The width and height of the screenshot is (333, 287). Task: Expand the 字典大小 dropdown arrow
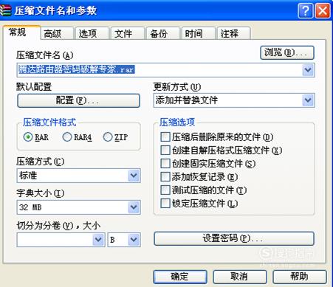pyautogui.click(x=134, y=207)
